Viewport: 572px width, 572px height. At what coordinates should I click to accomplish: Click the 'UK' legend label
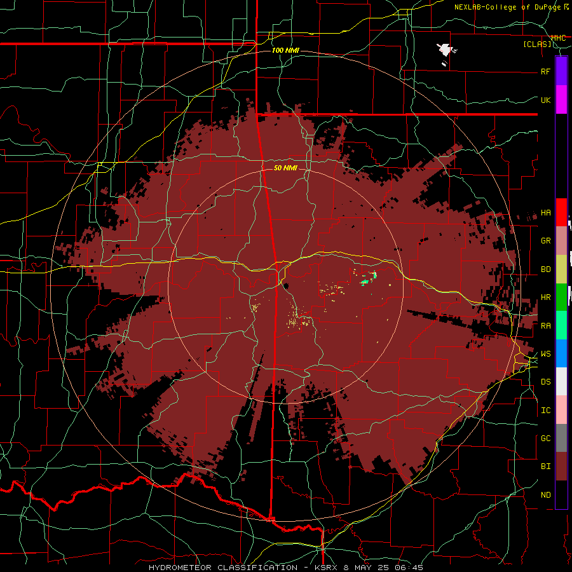545,100
